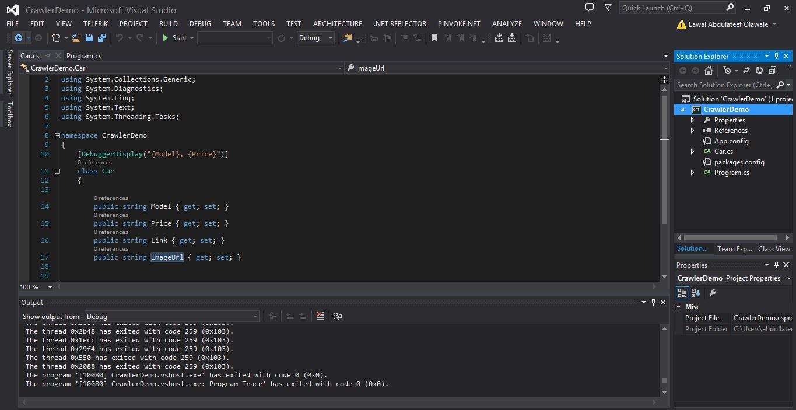
Task: Switch to the Program.cs tab
Action: coord(84,56)
